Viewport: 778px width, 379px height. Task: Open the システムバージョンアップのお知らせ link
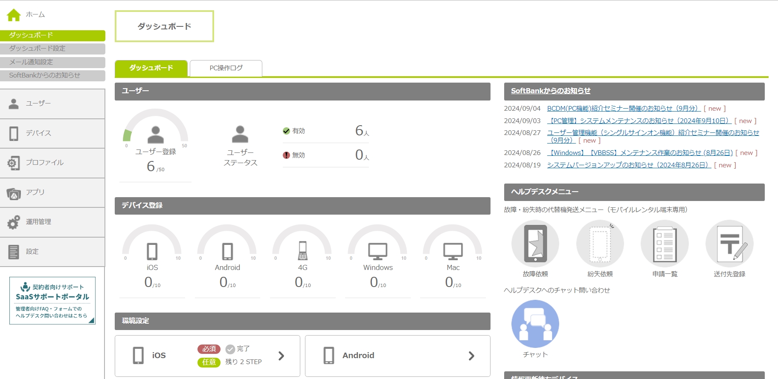tap(629, 165)
